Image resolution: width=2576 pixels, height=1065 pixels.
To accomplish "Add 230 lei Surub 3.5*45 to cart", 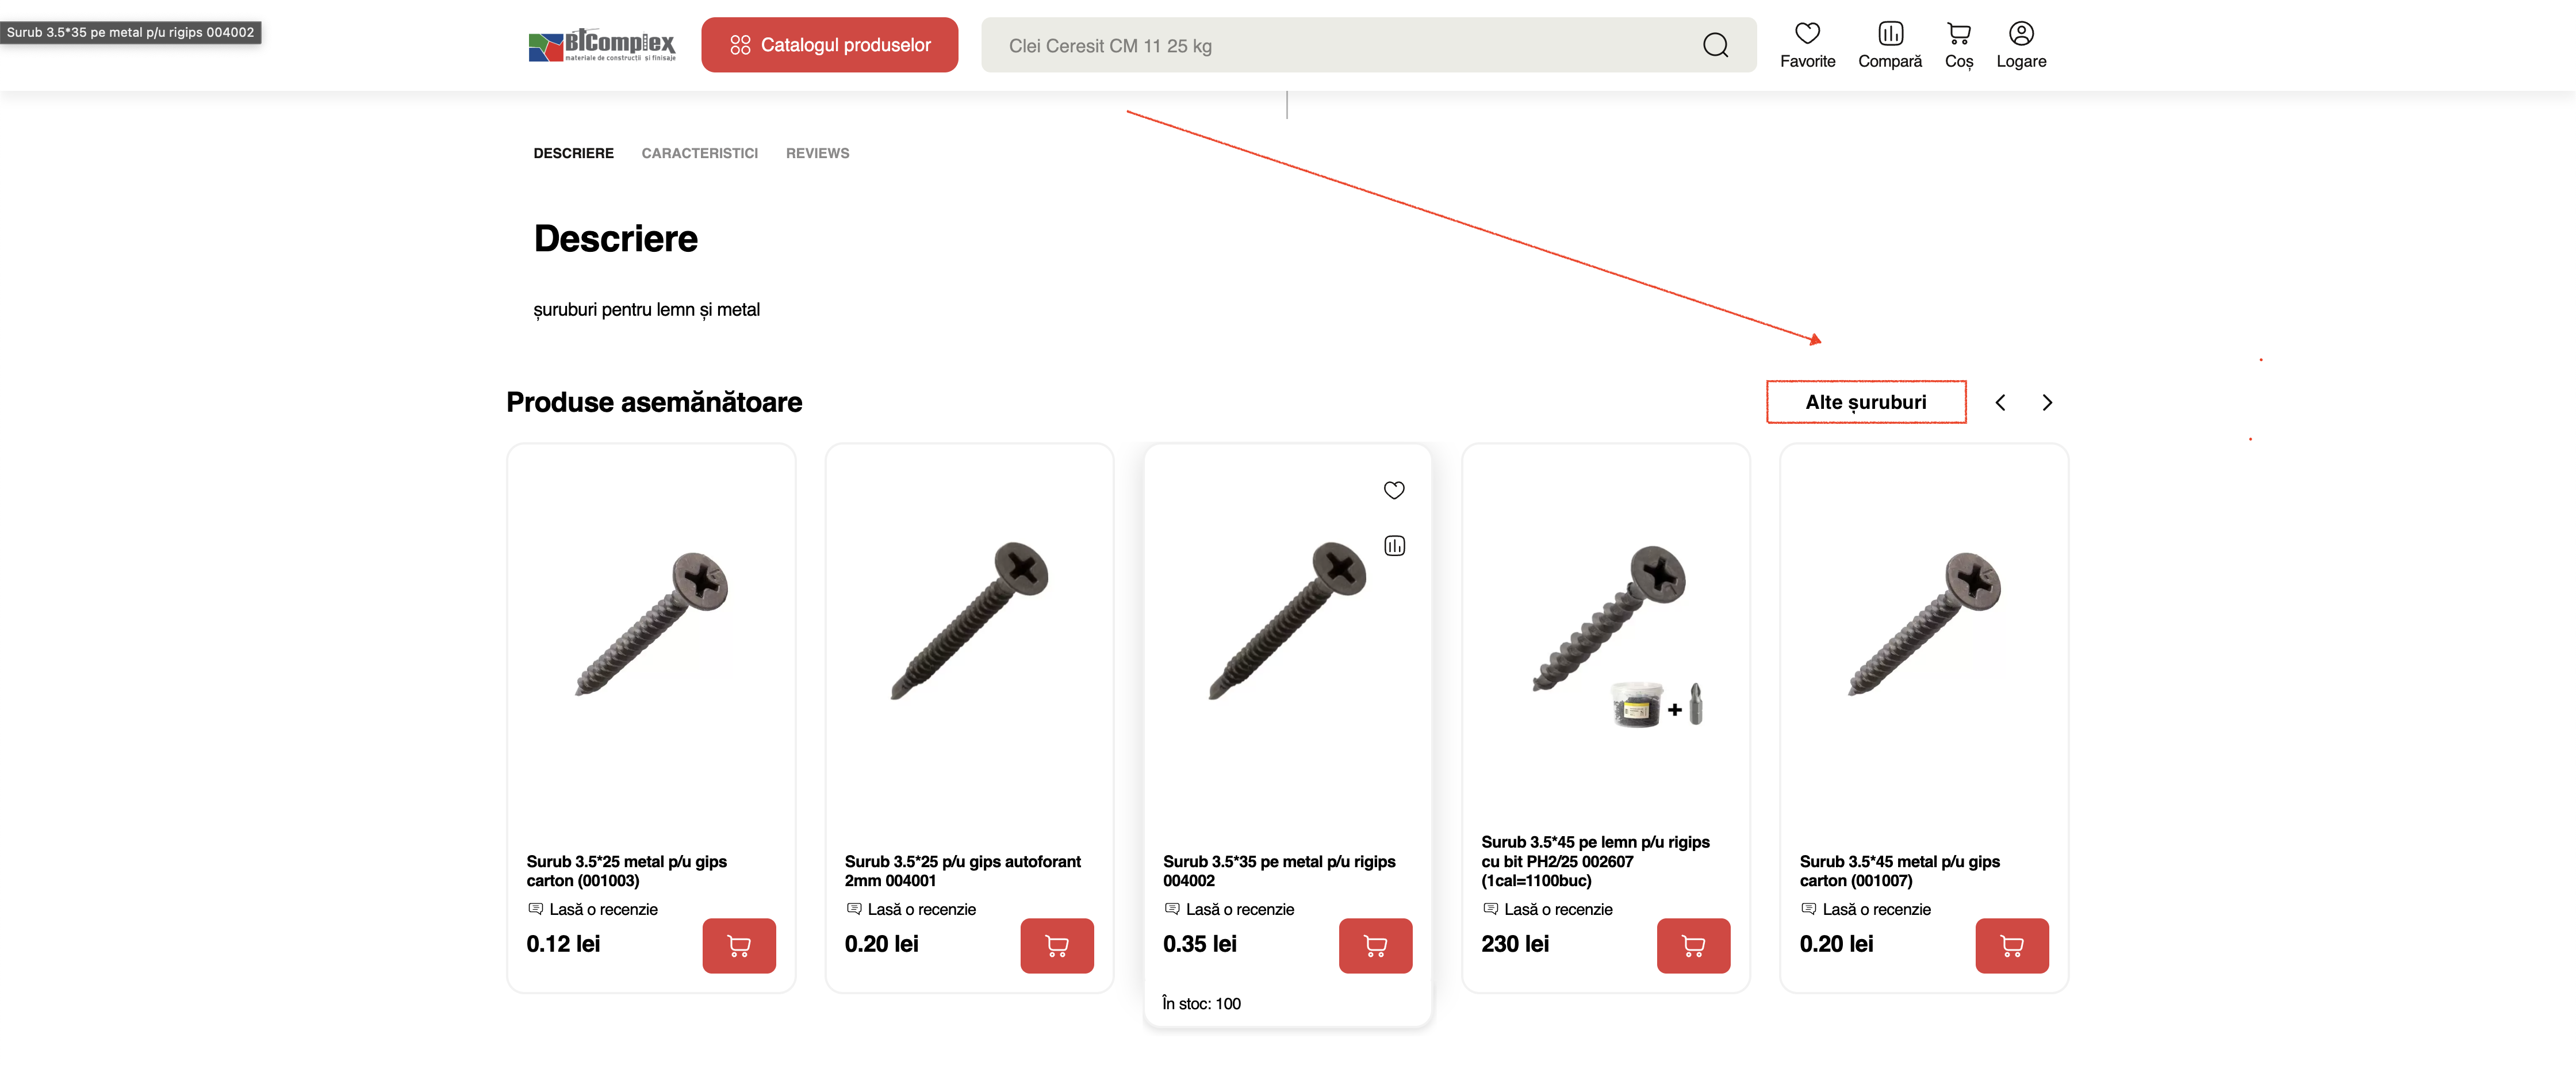I will [x=1693, y=945].
